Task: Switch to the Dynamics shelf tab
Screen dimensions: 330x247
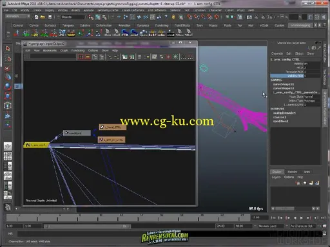Action: pos(143,25)
